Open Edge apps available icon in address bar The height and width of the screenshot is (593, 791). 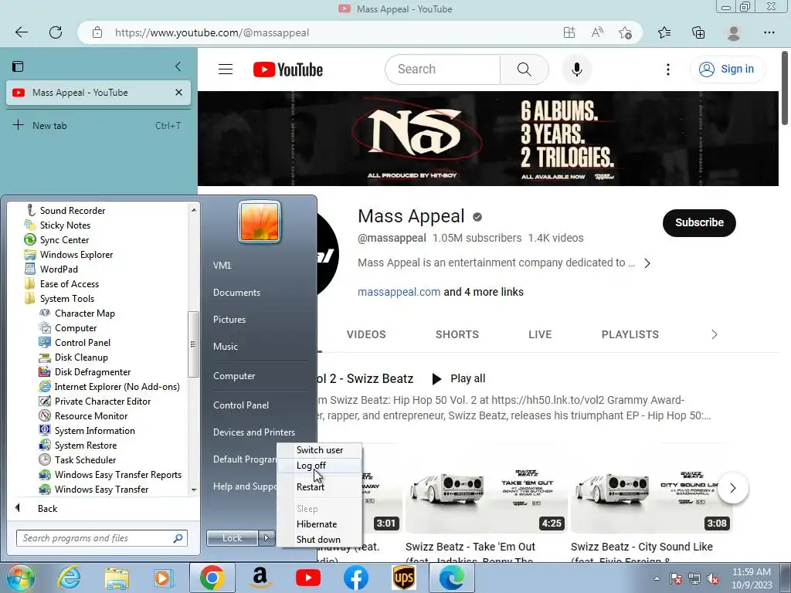pyautogui.click(x=569, y=32)
